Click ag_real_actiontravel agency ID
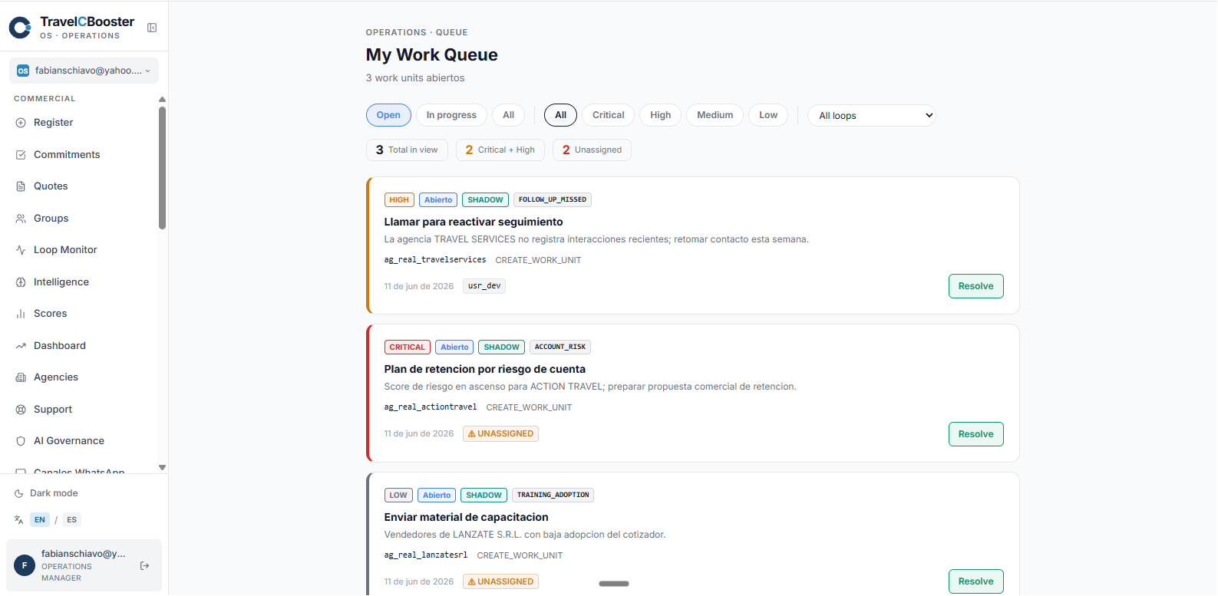 (431, 407)
